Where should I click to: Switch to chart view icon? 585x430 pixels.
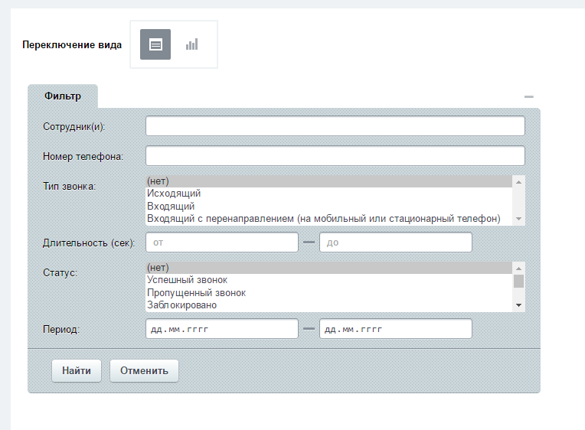click(191, 44)
